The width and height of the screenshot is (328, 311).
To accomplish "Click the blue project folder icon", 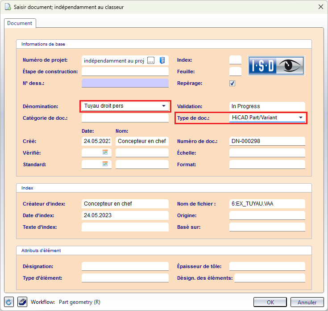I will (x=162, y=61).
